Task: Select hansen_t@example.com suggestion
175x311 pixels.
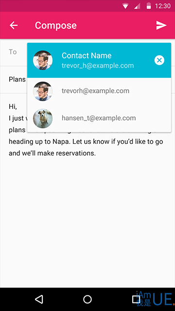Action: tap(99, 118)
